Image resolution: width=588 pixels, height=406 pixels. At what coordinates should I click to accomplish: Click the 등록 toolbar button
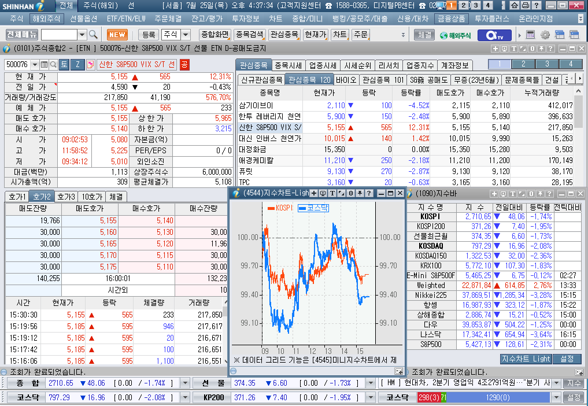click(149, 35)
